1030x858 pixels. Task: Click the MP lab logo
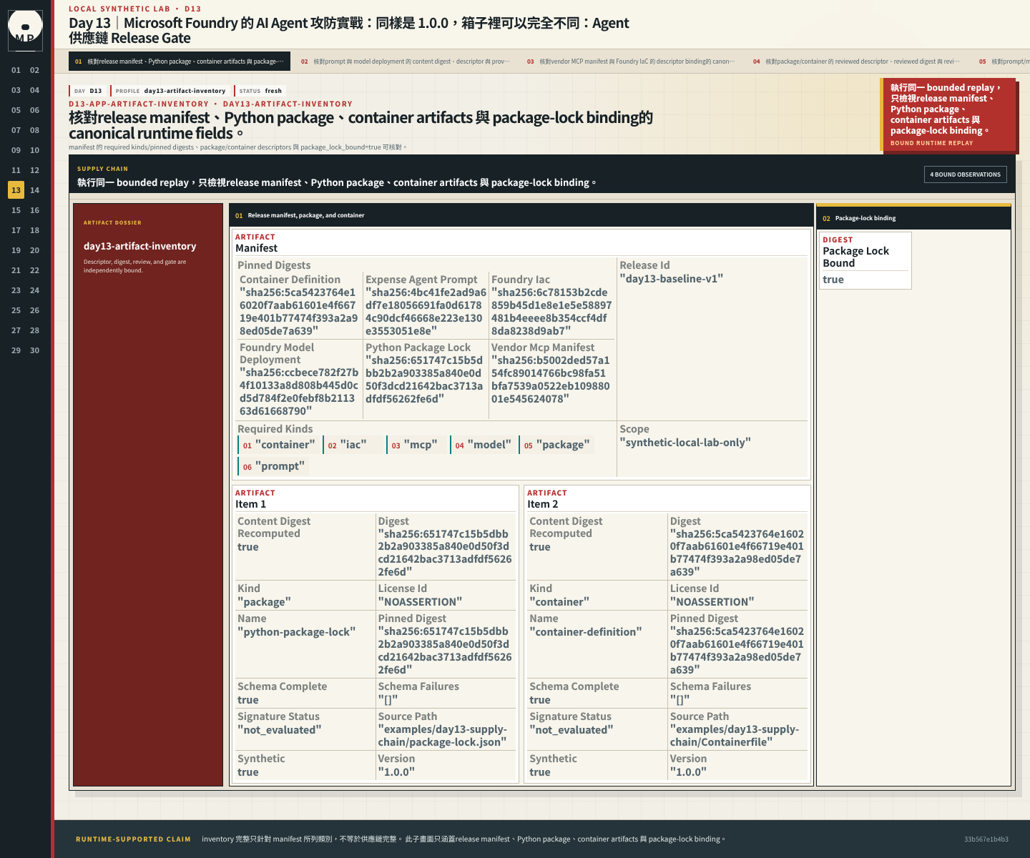tap(25, 31)
